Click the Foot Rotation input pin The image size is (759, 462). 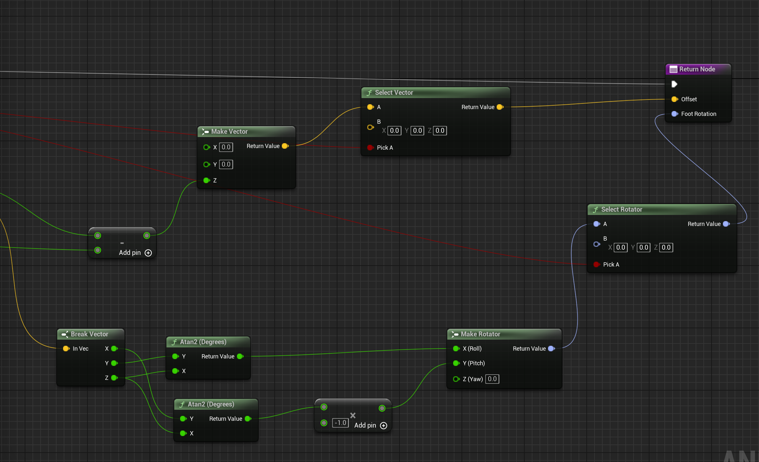[x=674, y=114]
